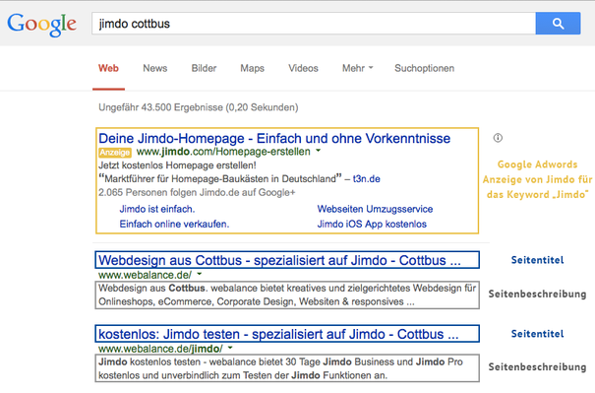Click the 'Jimdo iOS App kostenlos' link
Viewport: 595px width, 393px height.
(x=372, y=225)
